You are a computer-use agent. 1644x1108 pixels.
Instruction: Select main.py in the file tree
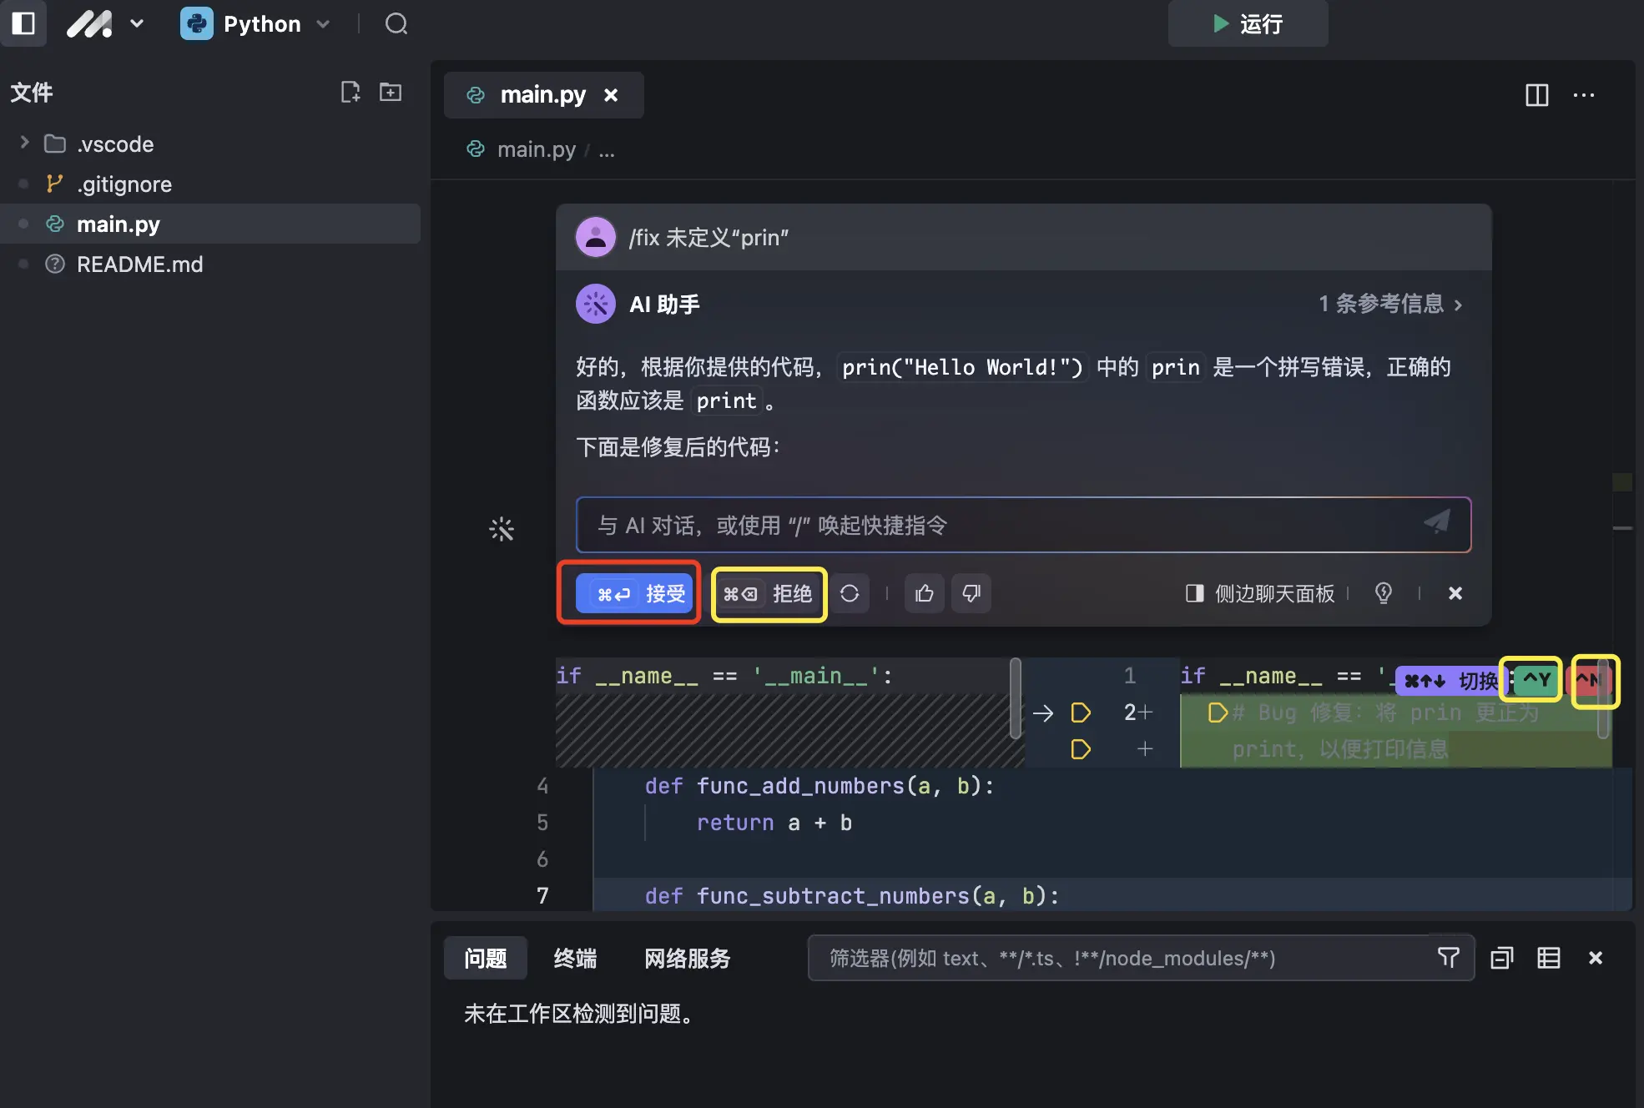(x=210, y=224)
